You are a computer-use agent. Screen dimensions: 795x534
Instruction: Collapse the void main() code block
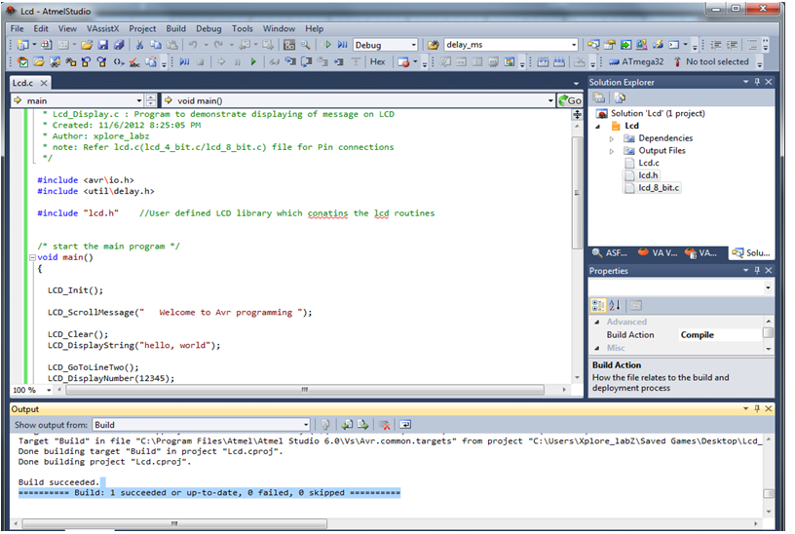[x=32, y=257]
